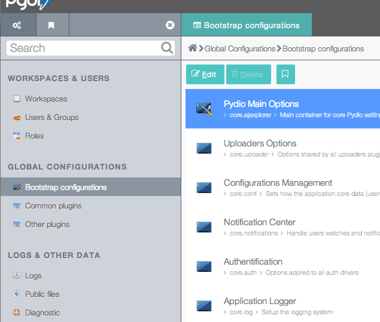Click the Common plugins icon
The image size is (380, 322).
point(17,206)
